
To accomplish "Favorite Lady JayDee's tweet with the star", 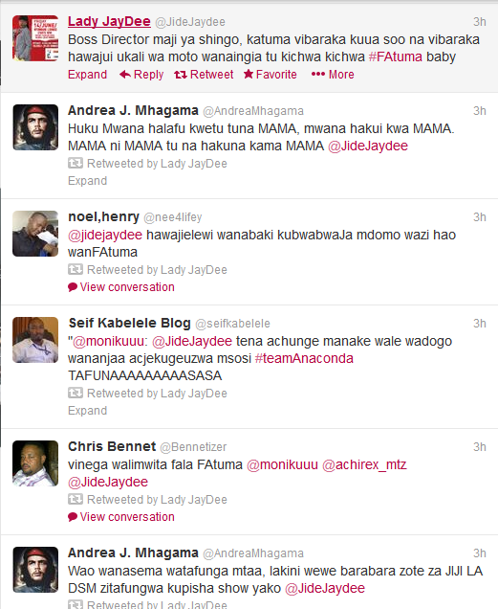I will pos(270,74).
